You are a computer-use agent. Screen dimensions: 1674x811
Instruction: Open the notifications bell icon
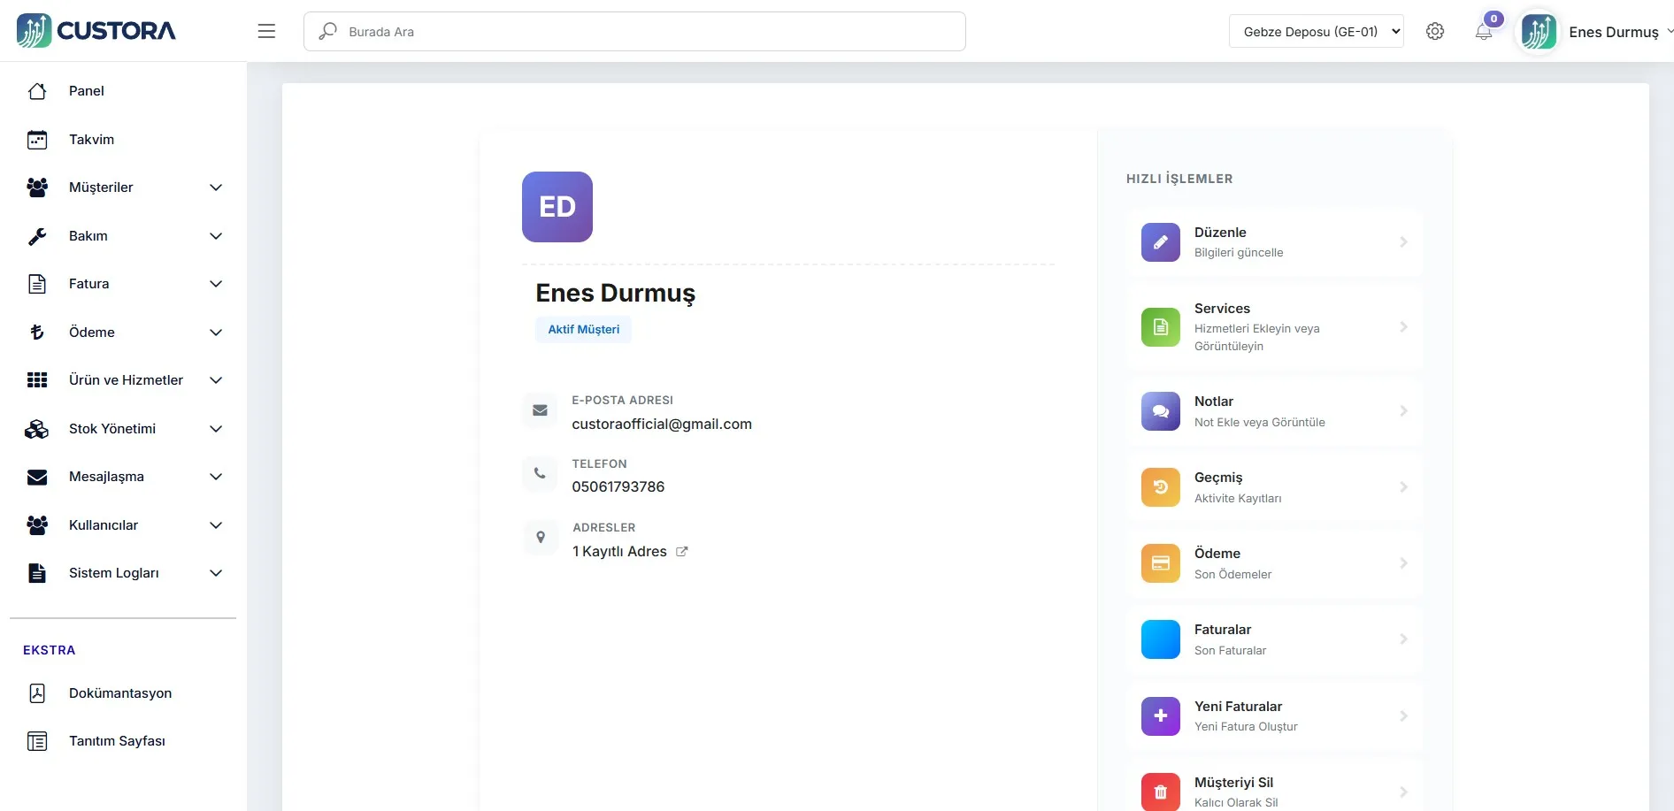[x=1484, y=32]
